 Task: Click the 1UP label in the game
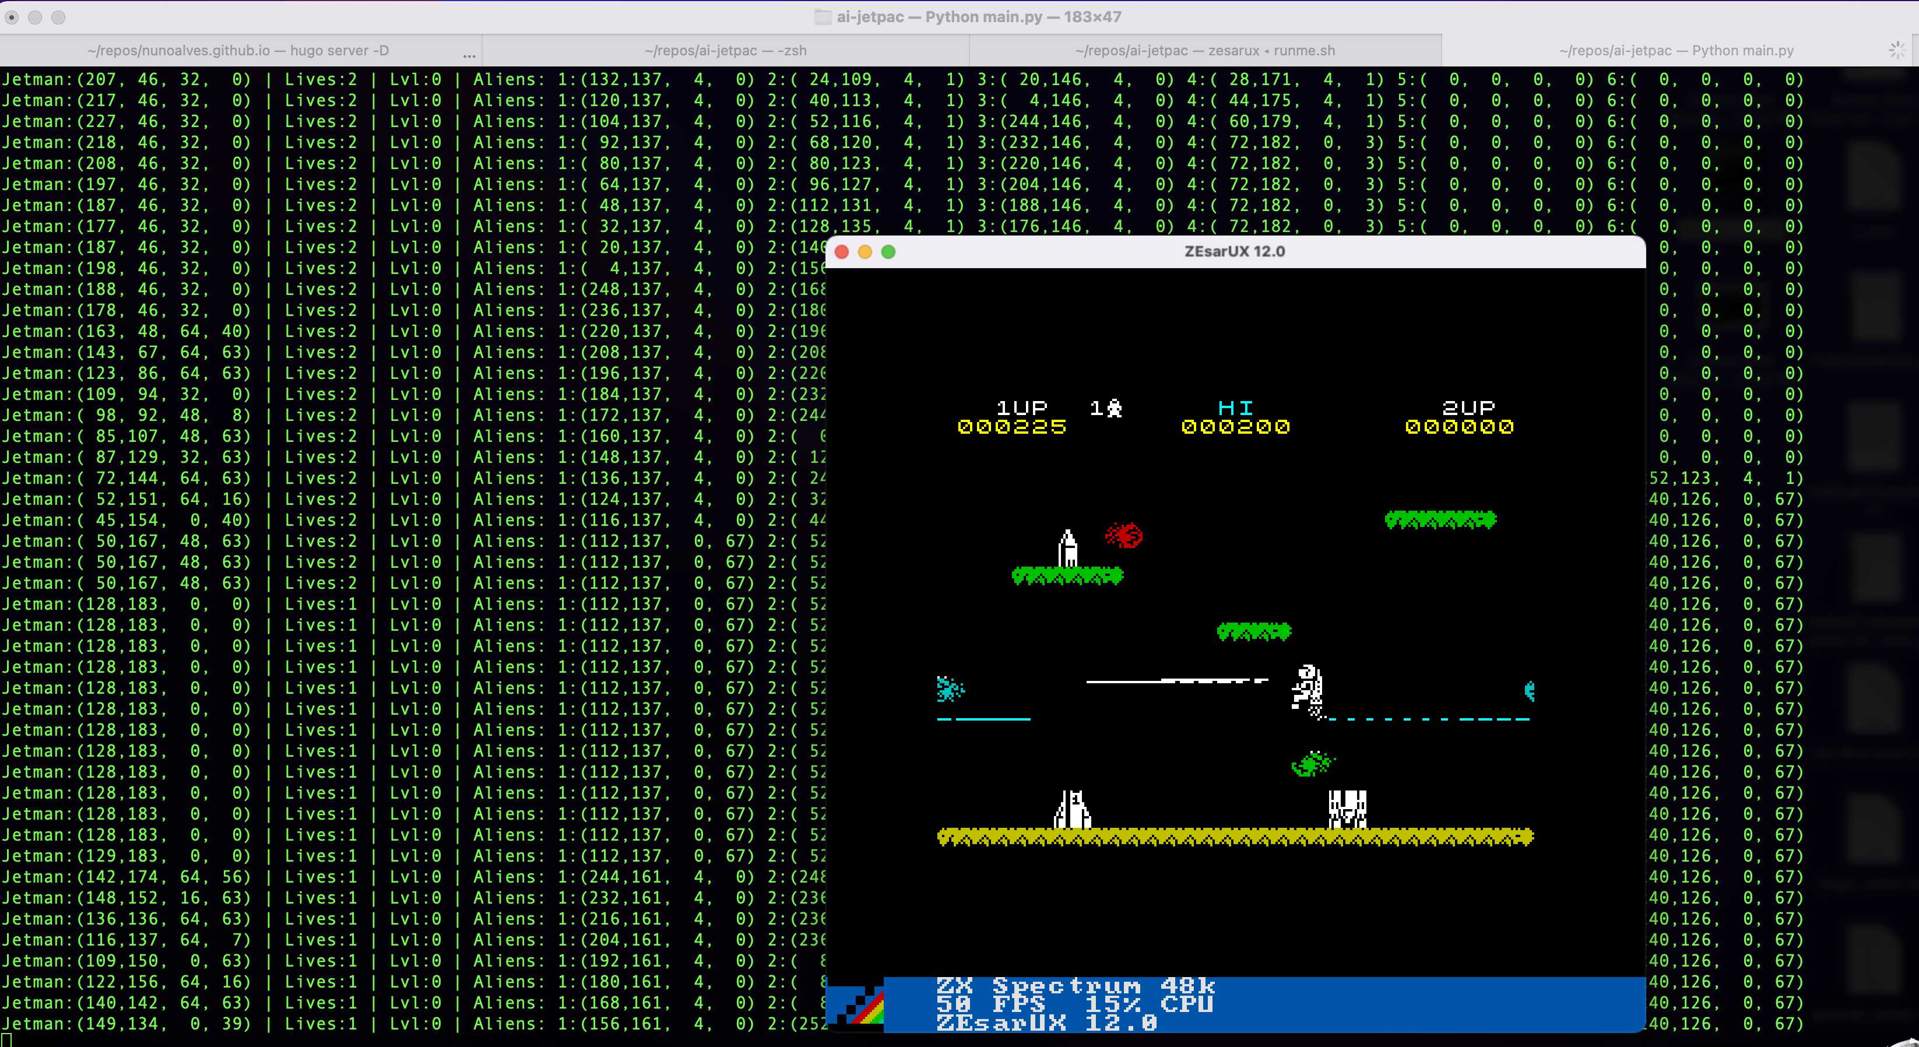click(x=1021, y=407)
